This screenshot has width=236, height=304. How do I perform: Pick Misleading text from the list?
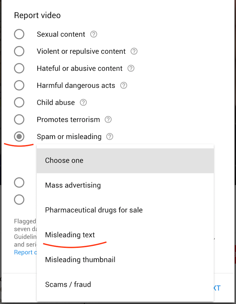point(125,235)
